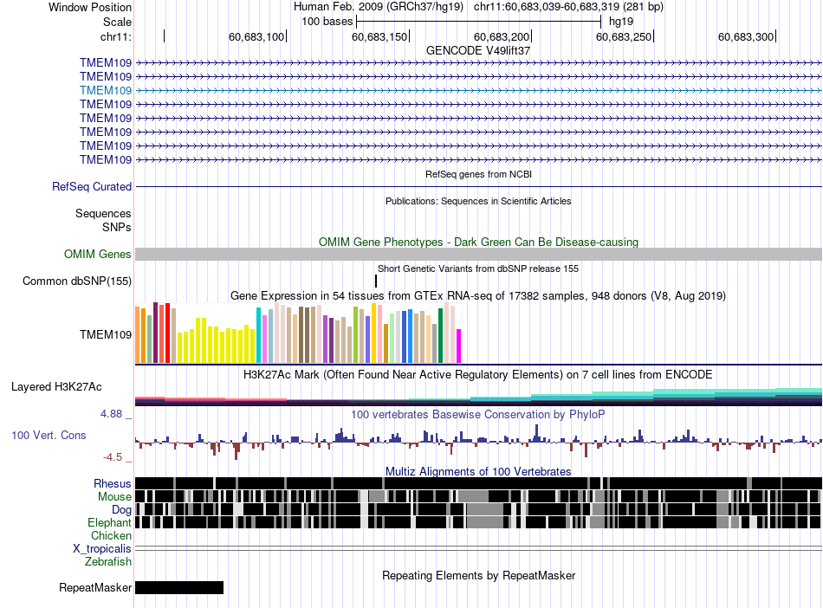Click the 4.88 maximum value label
Viewport: 823px width, 608px height.
[111, 414]
